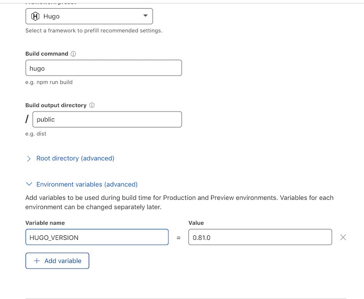364x299 pixels.
Task: Click the 'Variable name' label
Action: (x=45, y=223)
